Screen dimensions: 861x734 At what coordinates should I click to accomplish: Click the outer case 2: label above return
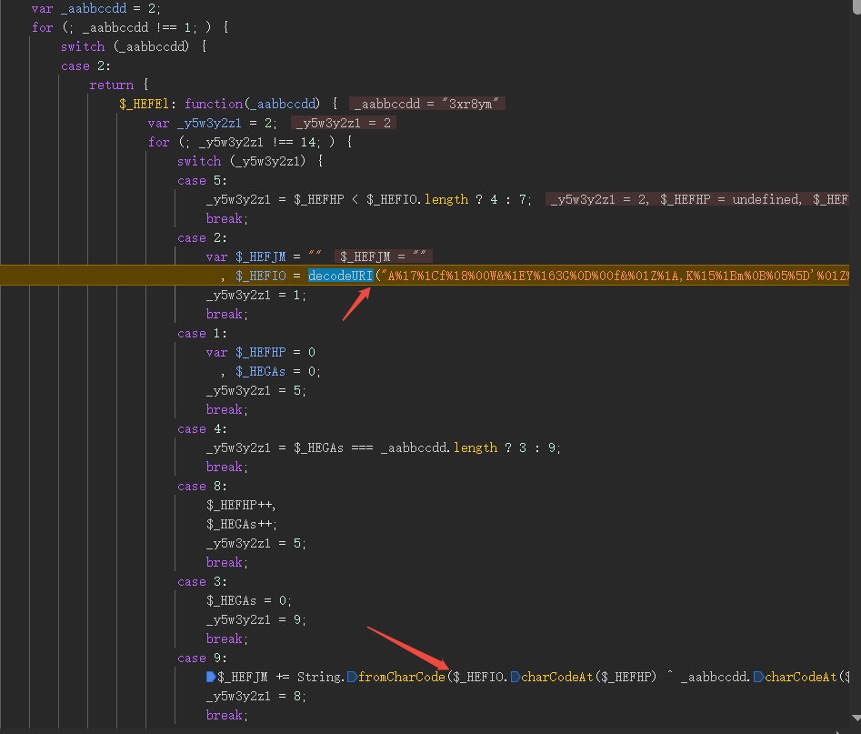click(x=85, y=65)
